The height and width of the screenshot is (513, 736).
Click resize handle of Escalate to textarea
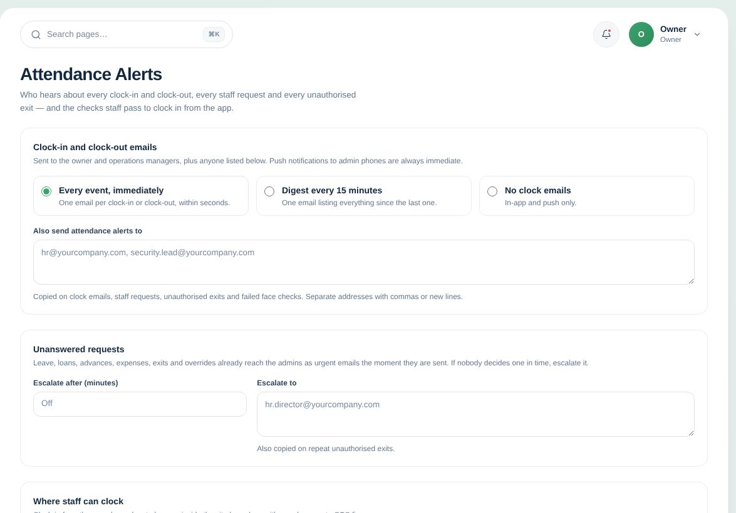point(691,433)
